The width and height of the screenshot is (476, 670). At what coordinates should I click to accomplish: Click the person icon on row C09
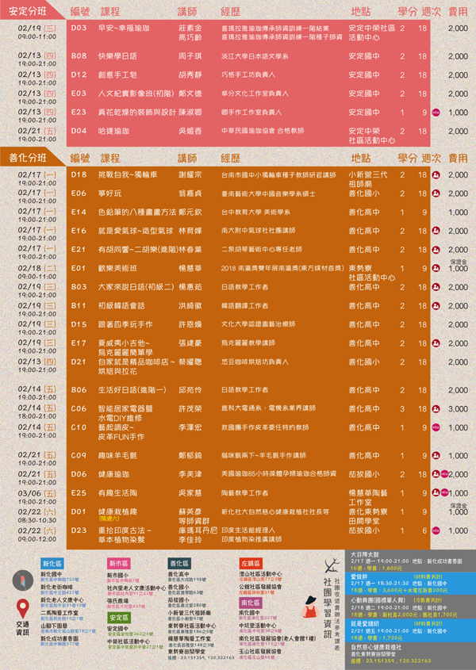coord(436,455)
